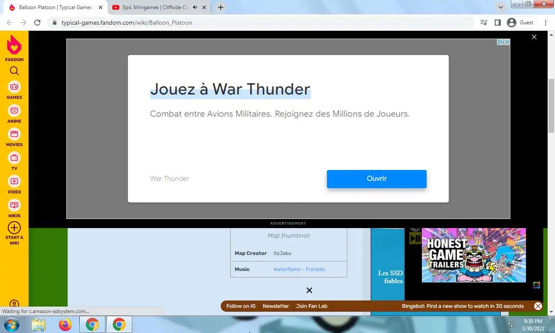Image resolution: width=555 pixels, height=333 pixels.
Task: Open the Join Fan Lab link
Action: tap(312, 306)
